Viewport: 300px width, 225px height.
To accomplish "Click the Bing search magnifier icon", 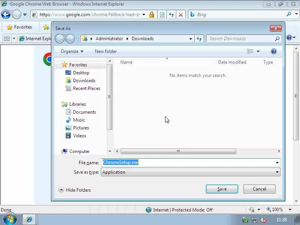I will [x=289, y=14].
